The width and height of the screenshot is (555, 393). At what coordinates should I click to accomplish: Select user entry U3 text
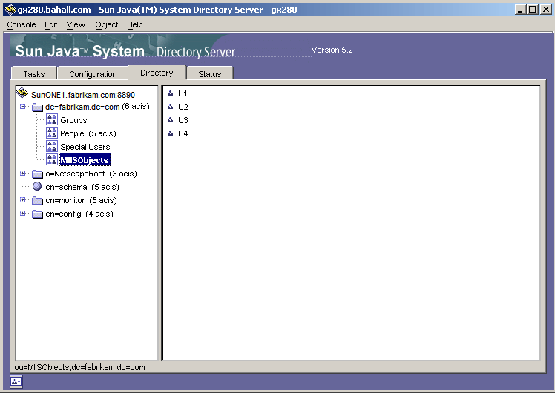pyautogui.click(x=183, y=120)
